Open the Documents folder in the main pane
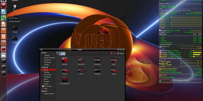This screenshot has width=203, height=101. (81, 61)
